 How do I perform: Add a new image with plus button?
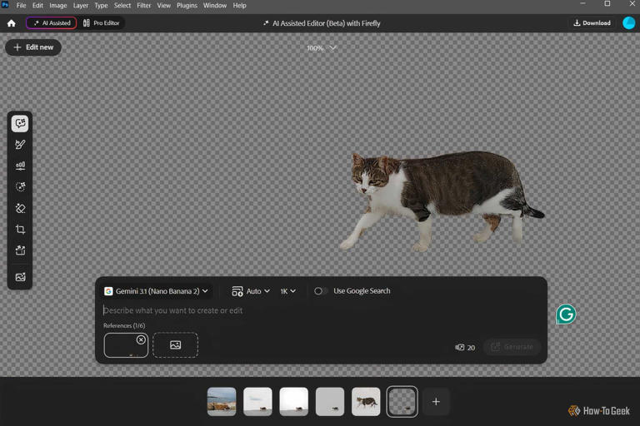tap(436, 402)
